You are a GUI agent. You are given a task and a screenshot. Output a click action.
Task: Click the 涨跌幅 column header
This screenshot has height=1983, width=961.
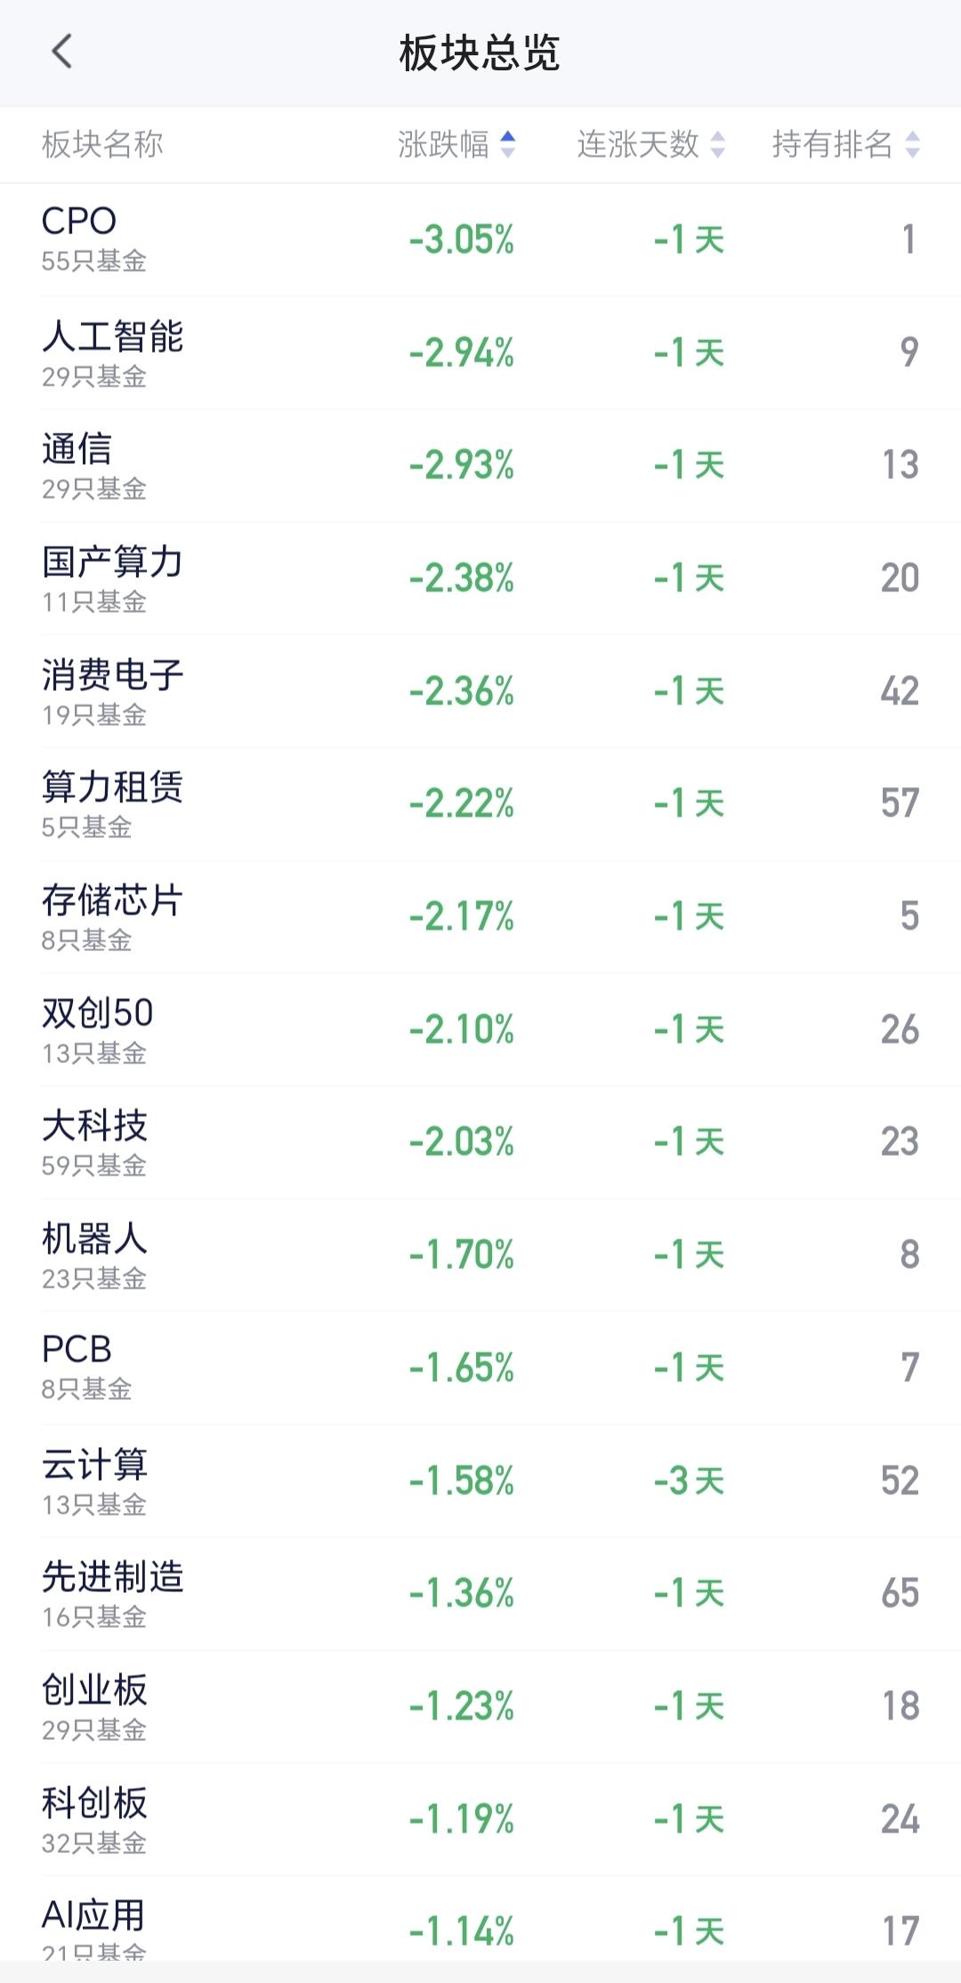tap(443, 144)
